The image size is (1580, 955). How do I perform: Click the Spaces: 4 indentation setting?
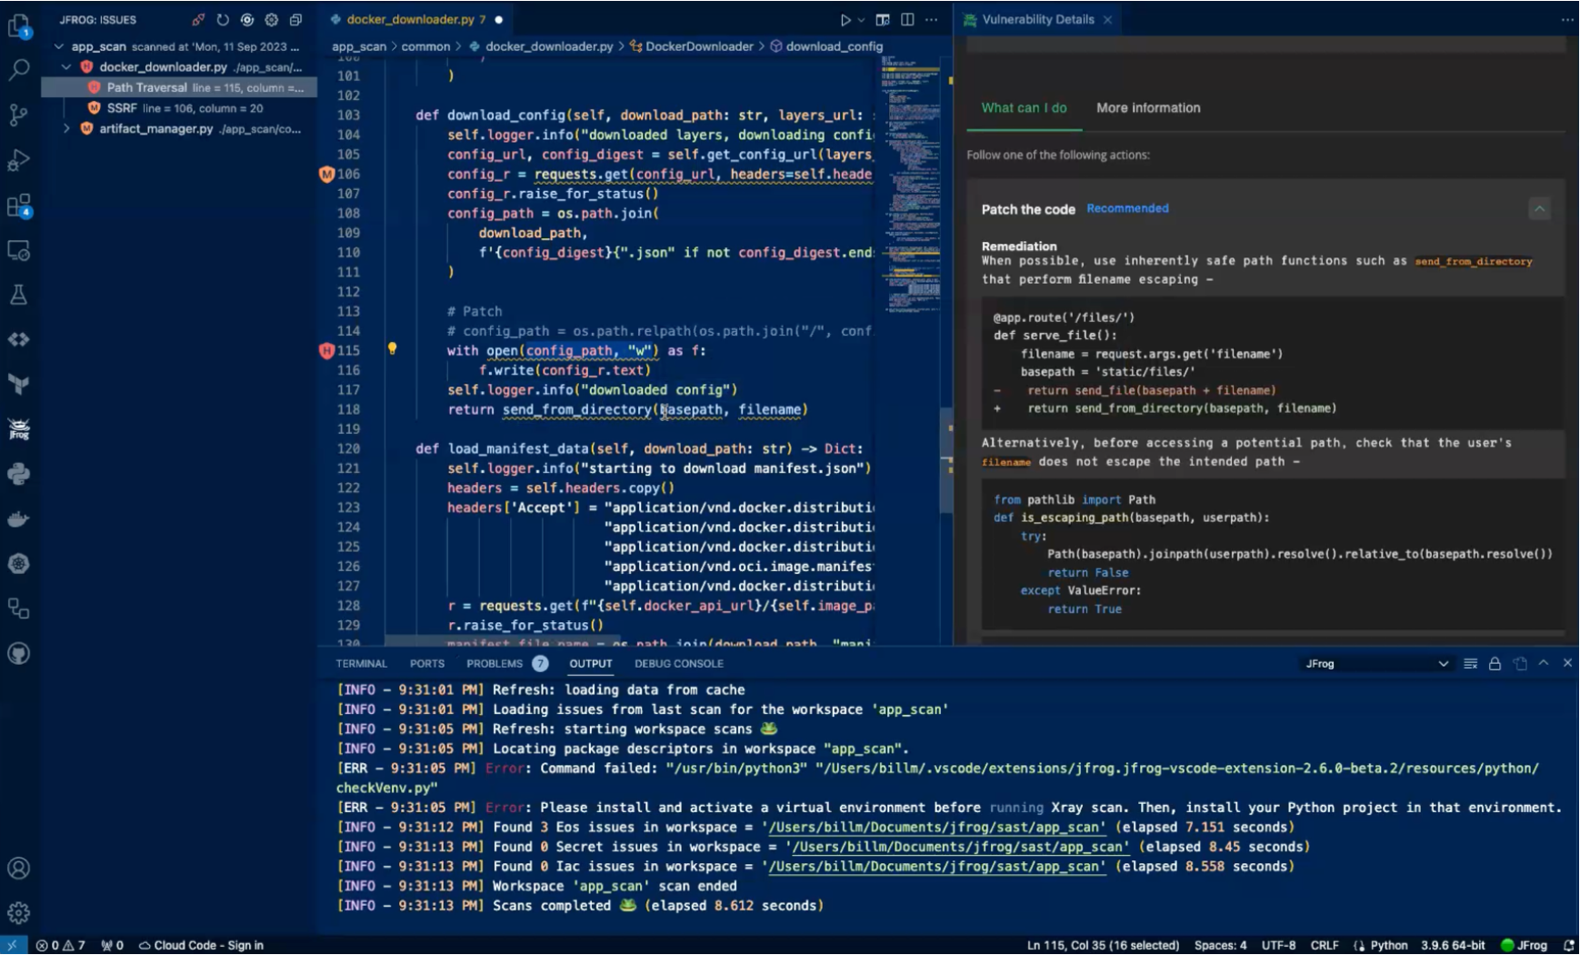click(x=1220, y=945)
